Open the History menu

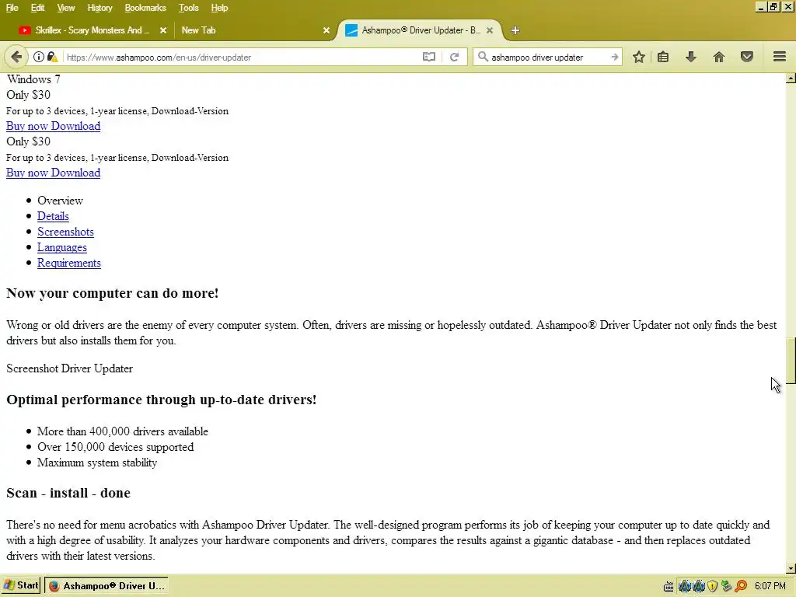click(99, 8)
